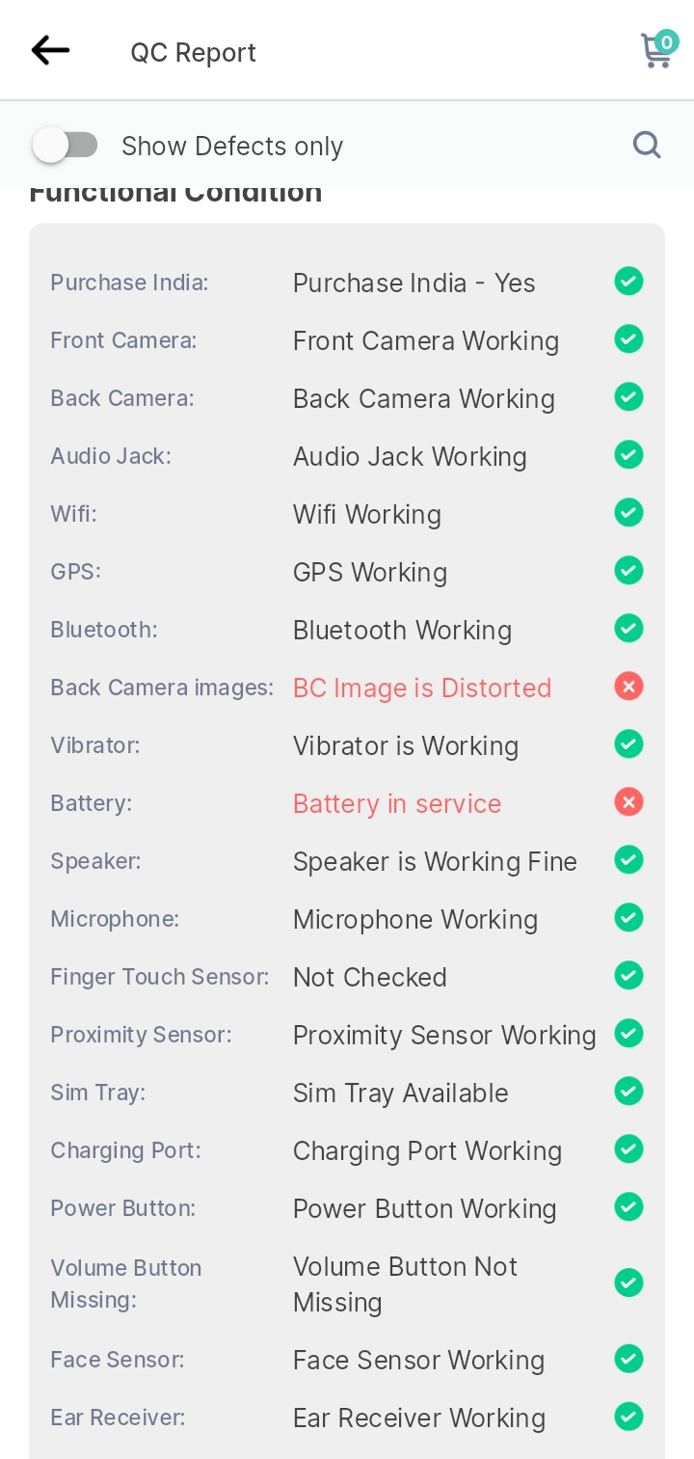Tap the QC Report title
The image size is (694, 1459).
(194, 52)
